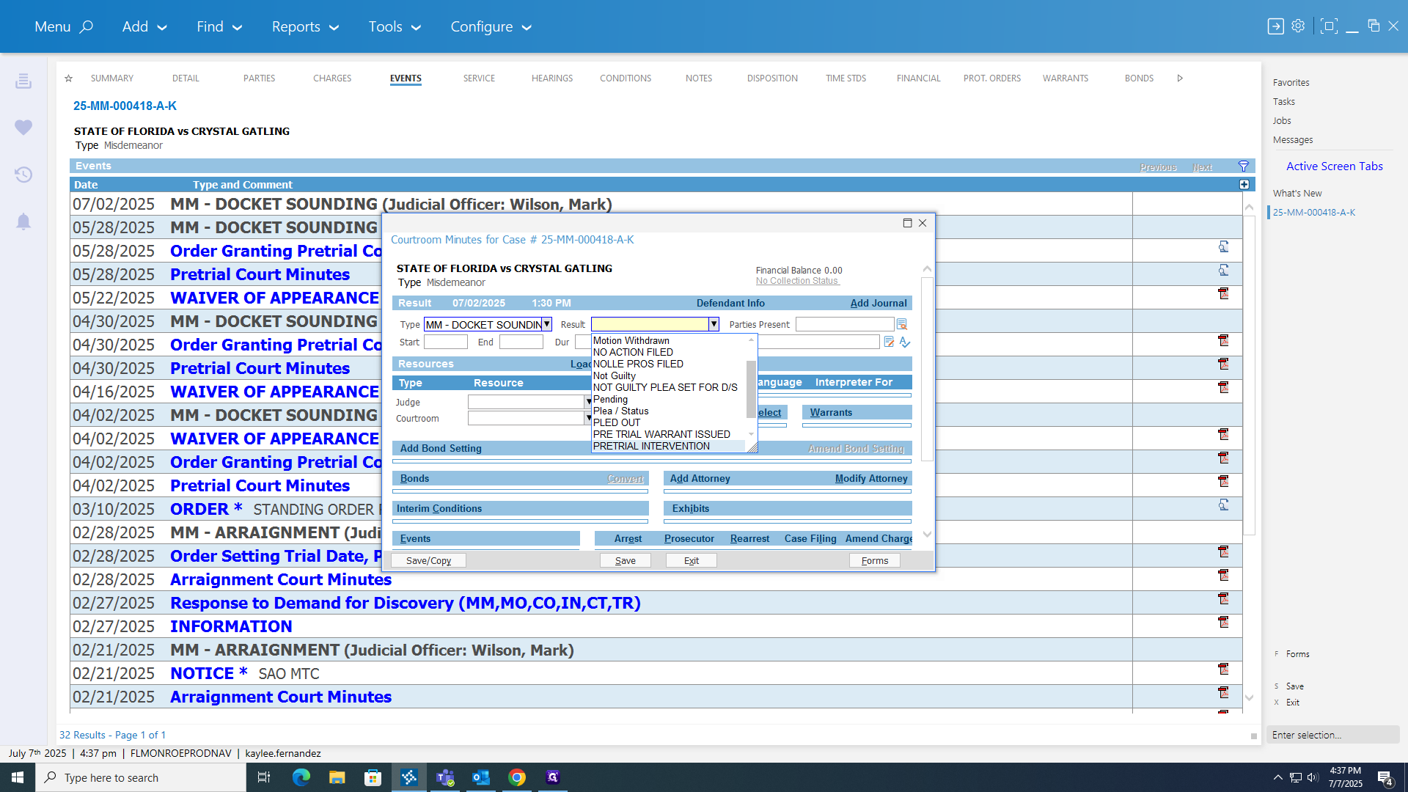The height and width of the screenshot is (792, 1408).
Task: Click the Enter selection field
Action: [1332, 735]
